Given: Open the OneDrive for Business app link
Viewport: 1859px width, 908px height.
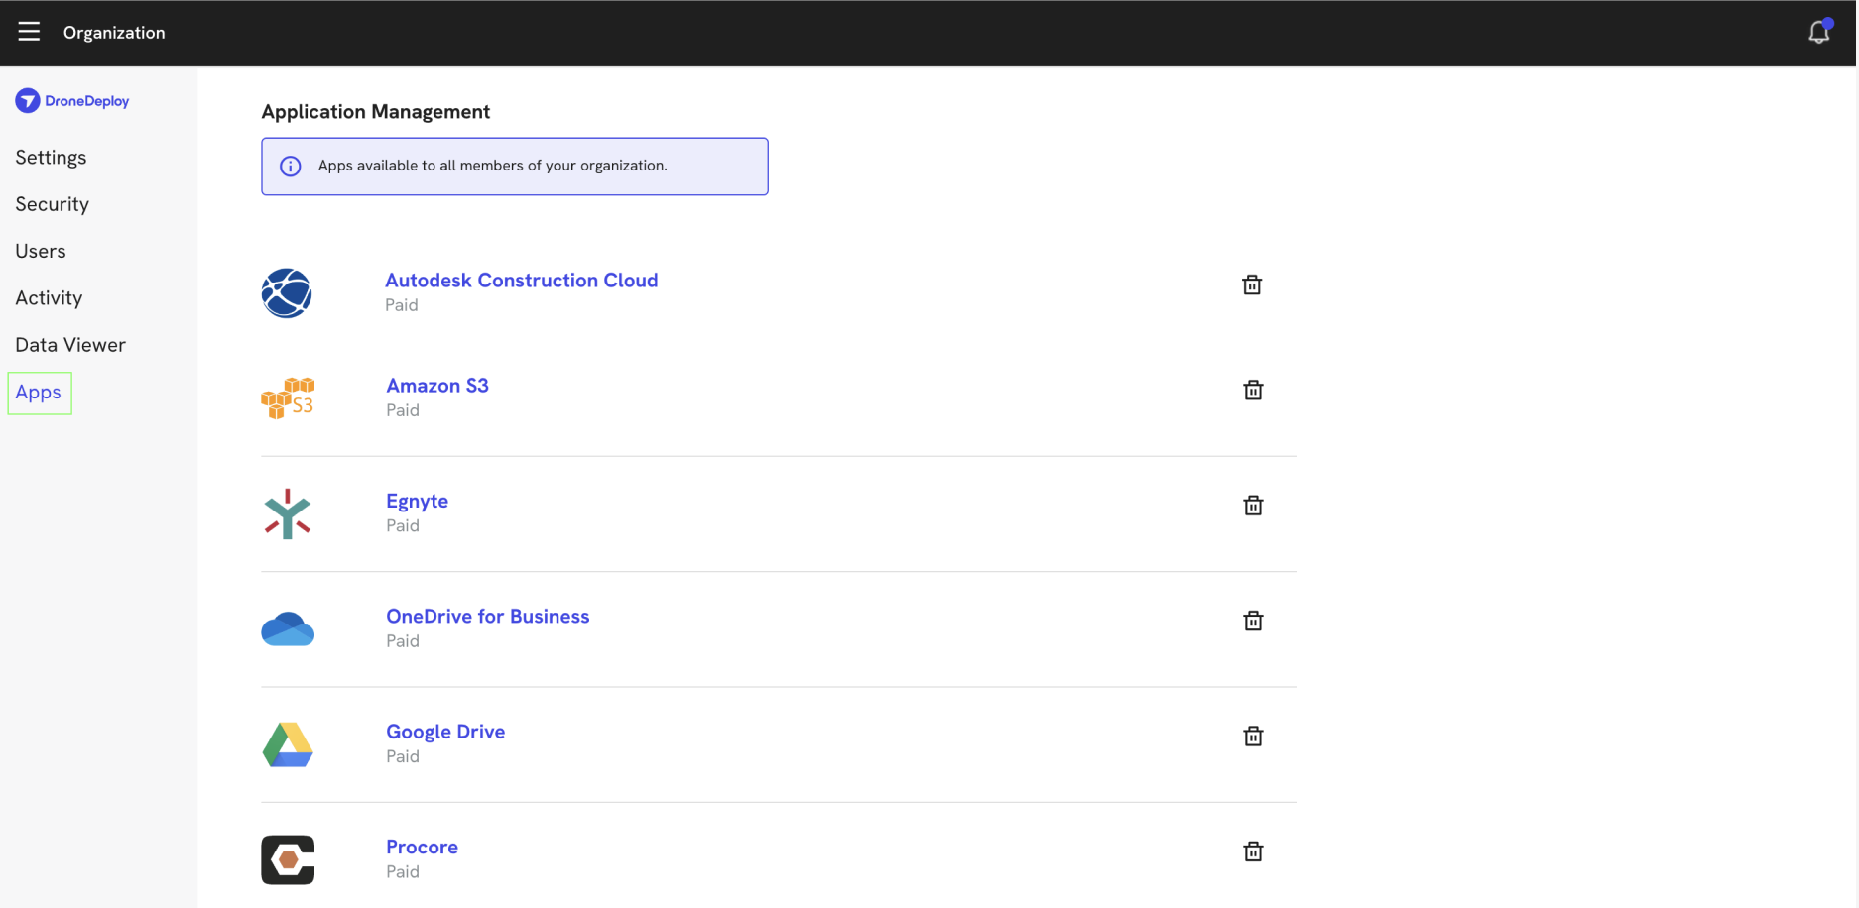Looking at the screenshot, I should (x=487, y=616).
